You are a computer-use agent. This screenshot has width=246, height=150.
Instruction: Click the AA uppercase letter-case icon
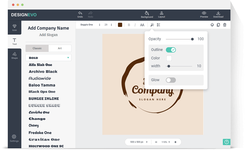(142, 25)
